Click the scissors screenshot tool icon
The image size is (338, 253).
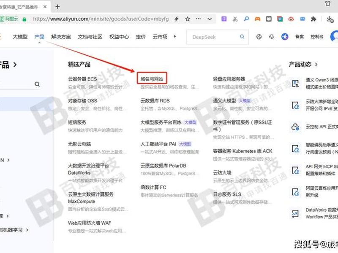tap(235, 19)
